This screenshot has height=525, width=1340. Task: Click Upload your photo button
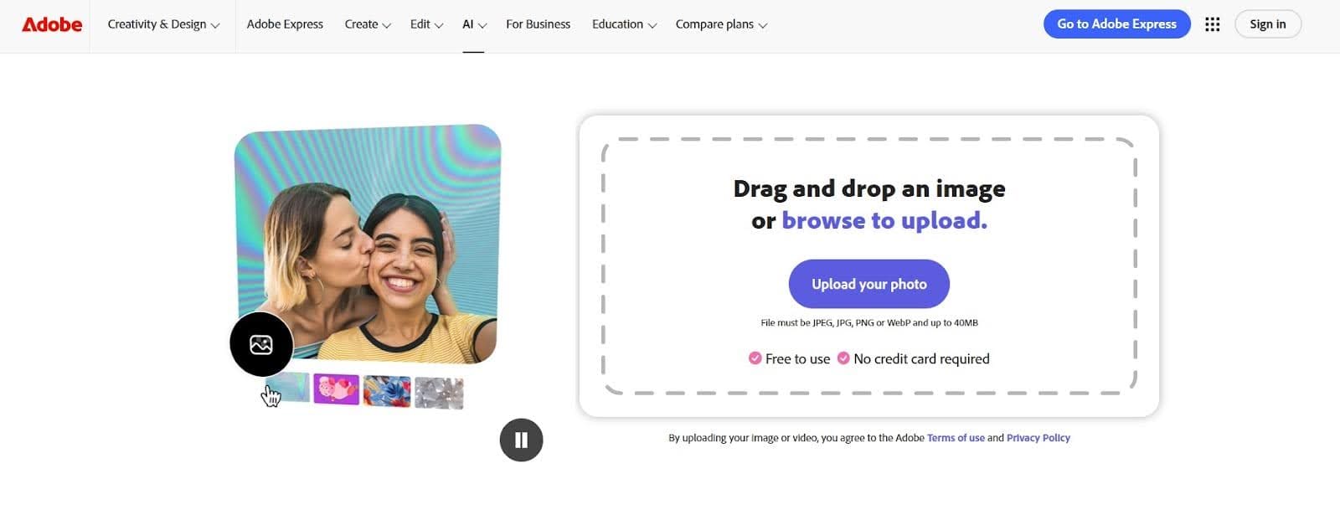point(868,284)
